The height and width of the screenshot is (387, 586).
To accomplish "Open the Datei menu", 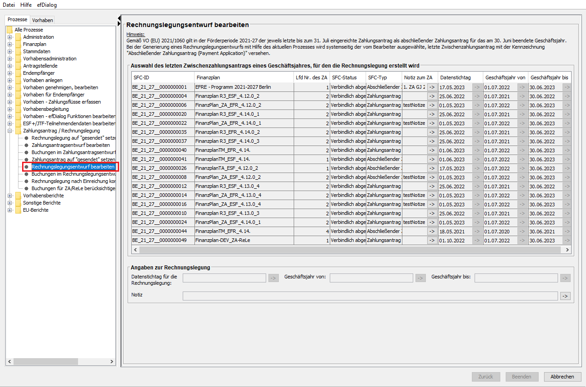I will click(9, 5).
